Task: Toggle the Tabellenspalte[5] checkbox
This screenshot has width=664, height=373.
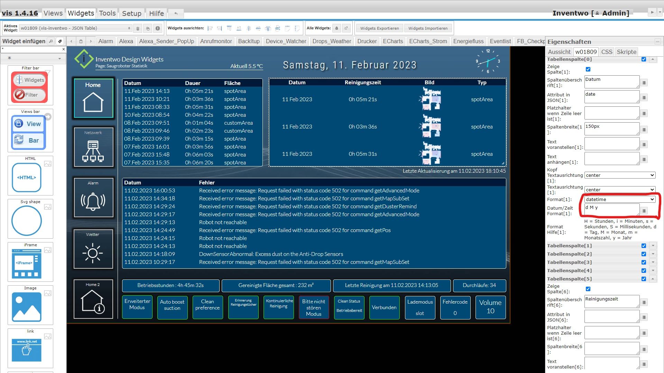Action: coord(644,279)
